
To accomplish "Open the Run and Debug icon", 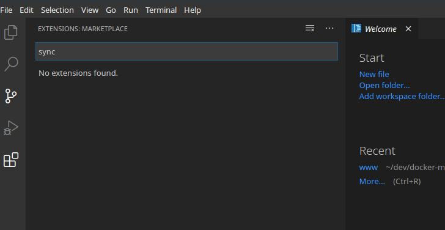I will coord(11,128).
